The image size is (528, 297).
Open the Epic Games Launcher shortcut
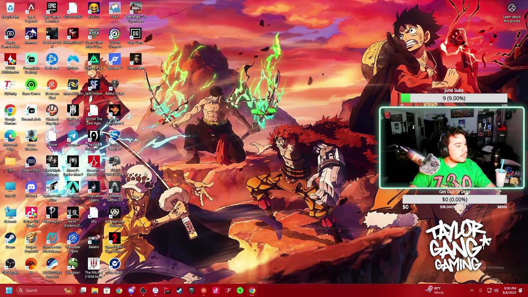click(x=52, y=12)
